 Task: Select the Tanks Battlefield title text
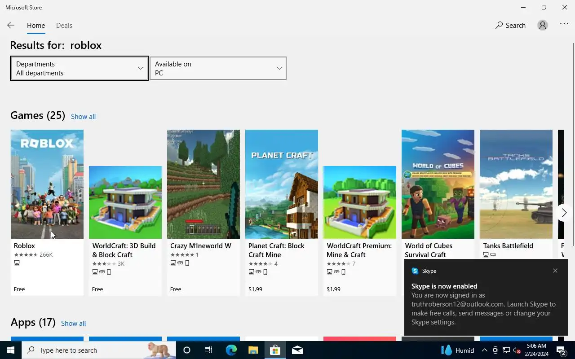point(508,246)
